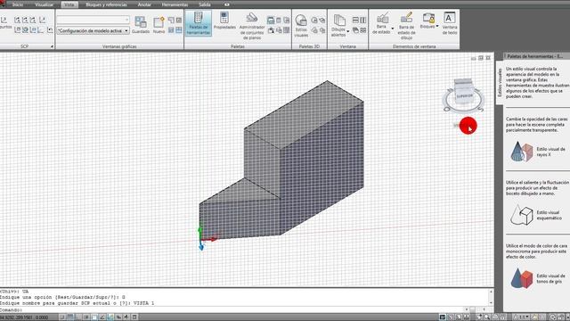Click command history scrollbar up arrow
Image resolution: width=570 pixels, height=321 pixels.
click(491, 292)
